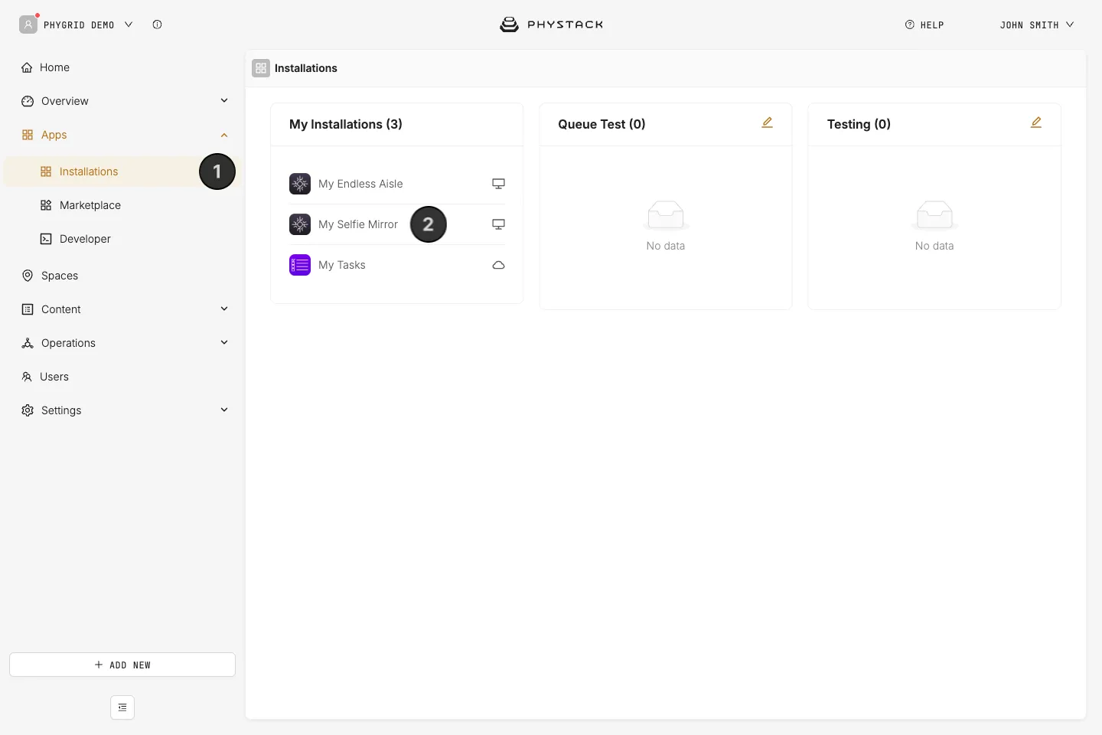The image size is (1102, 735).
Task: Click the Add New button
Action: coord(122,665)
